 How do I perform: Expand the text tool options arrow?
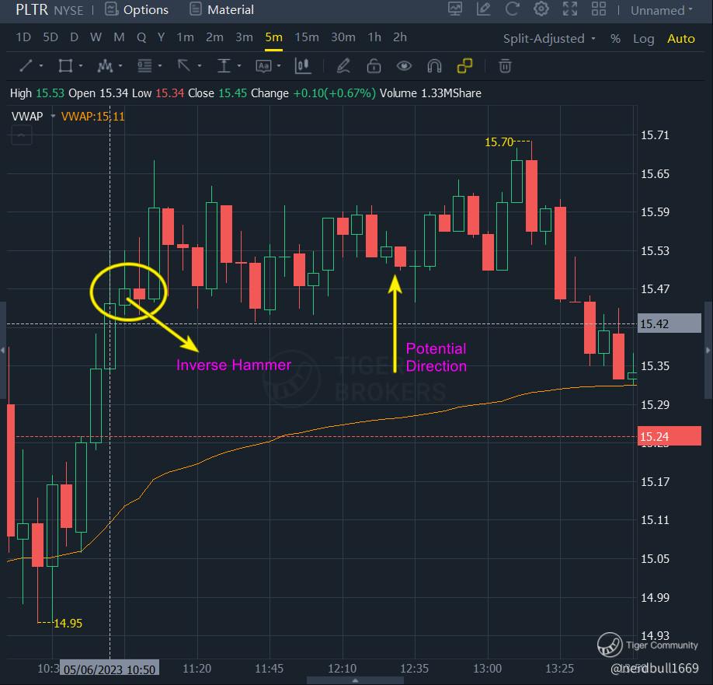point(279,66)
